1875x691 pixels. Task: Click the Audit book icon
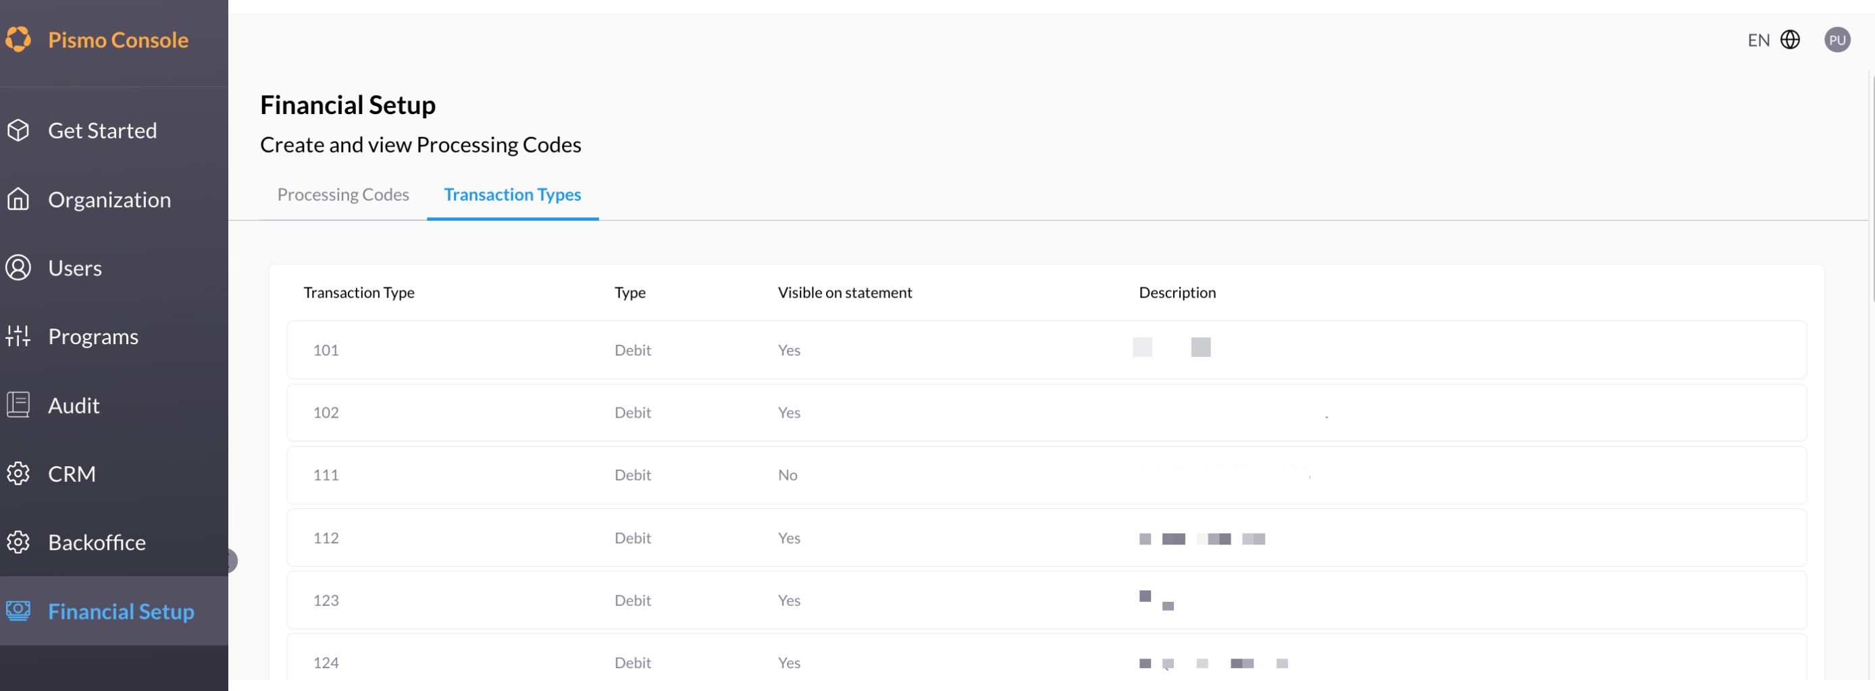(18, 404)
